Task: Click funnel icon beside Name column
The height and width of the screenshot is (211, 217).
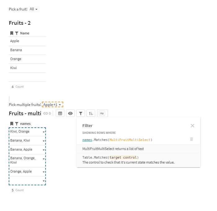Action: (x=17, y=33)
